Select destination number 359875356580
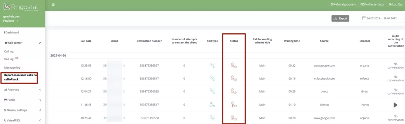Screen dimensions: 405x124 149,118
